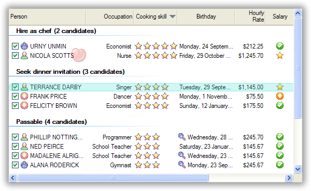
Task: Click the magnifier icon in PHILLIP NOTTING birthday cell
Action: pos(182,136)
